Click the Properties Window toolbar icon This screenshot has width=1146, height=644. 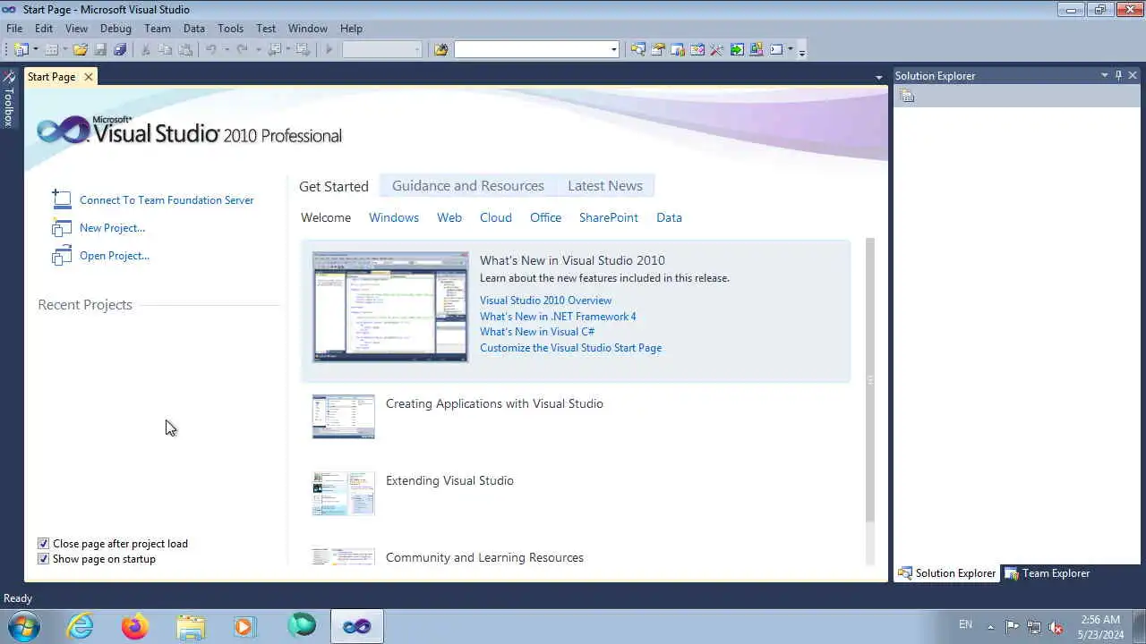point(658,50)
